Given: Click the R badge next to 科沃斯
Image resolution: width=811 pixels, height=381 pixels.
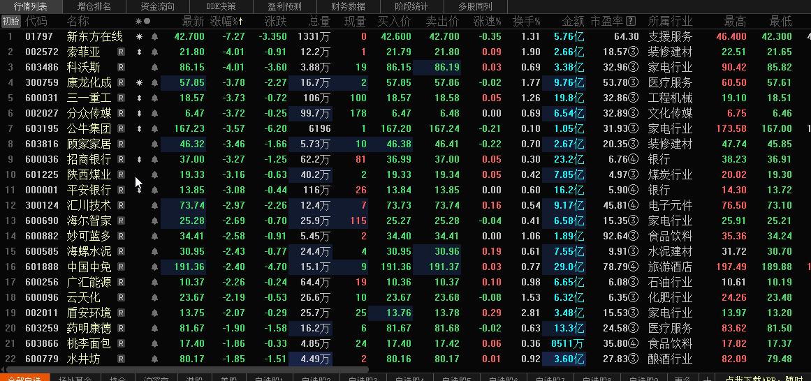Looking at the screenshot, I should click(x=121, y=67).
